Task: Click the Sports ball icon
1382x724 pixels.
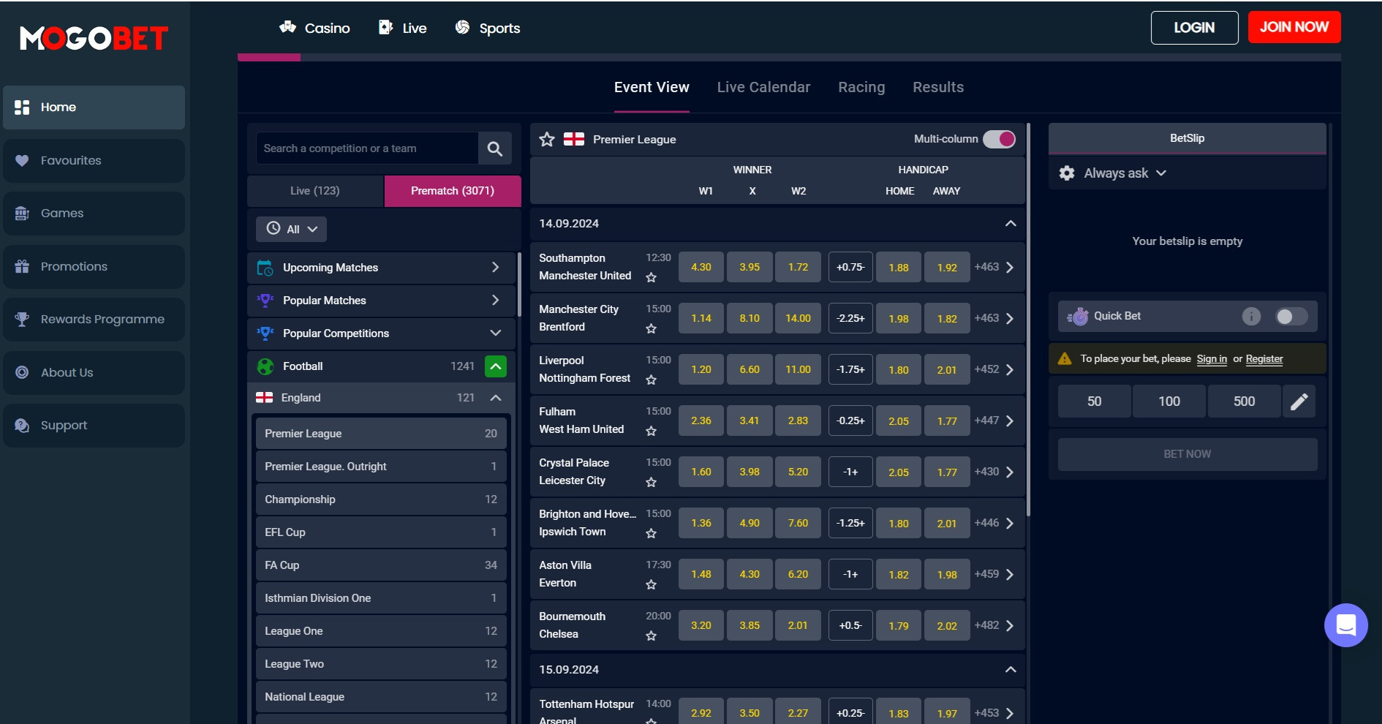Action: [x=462, y=26]
